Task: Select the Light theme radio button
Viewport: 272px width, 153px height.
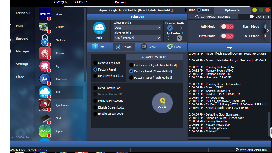Action: click(x=186, y=10)
